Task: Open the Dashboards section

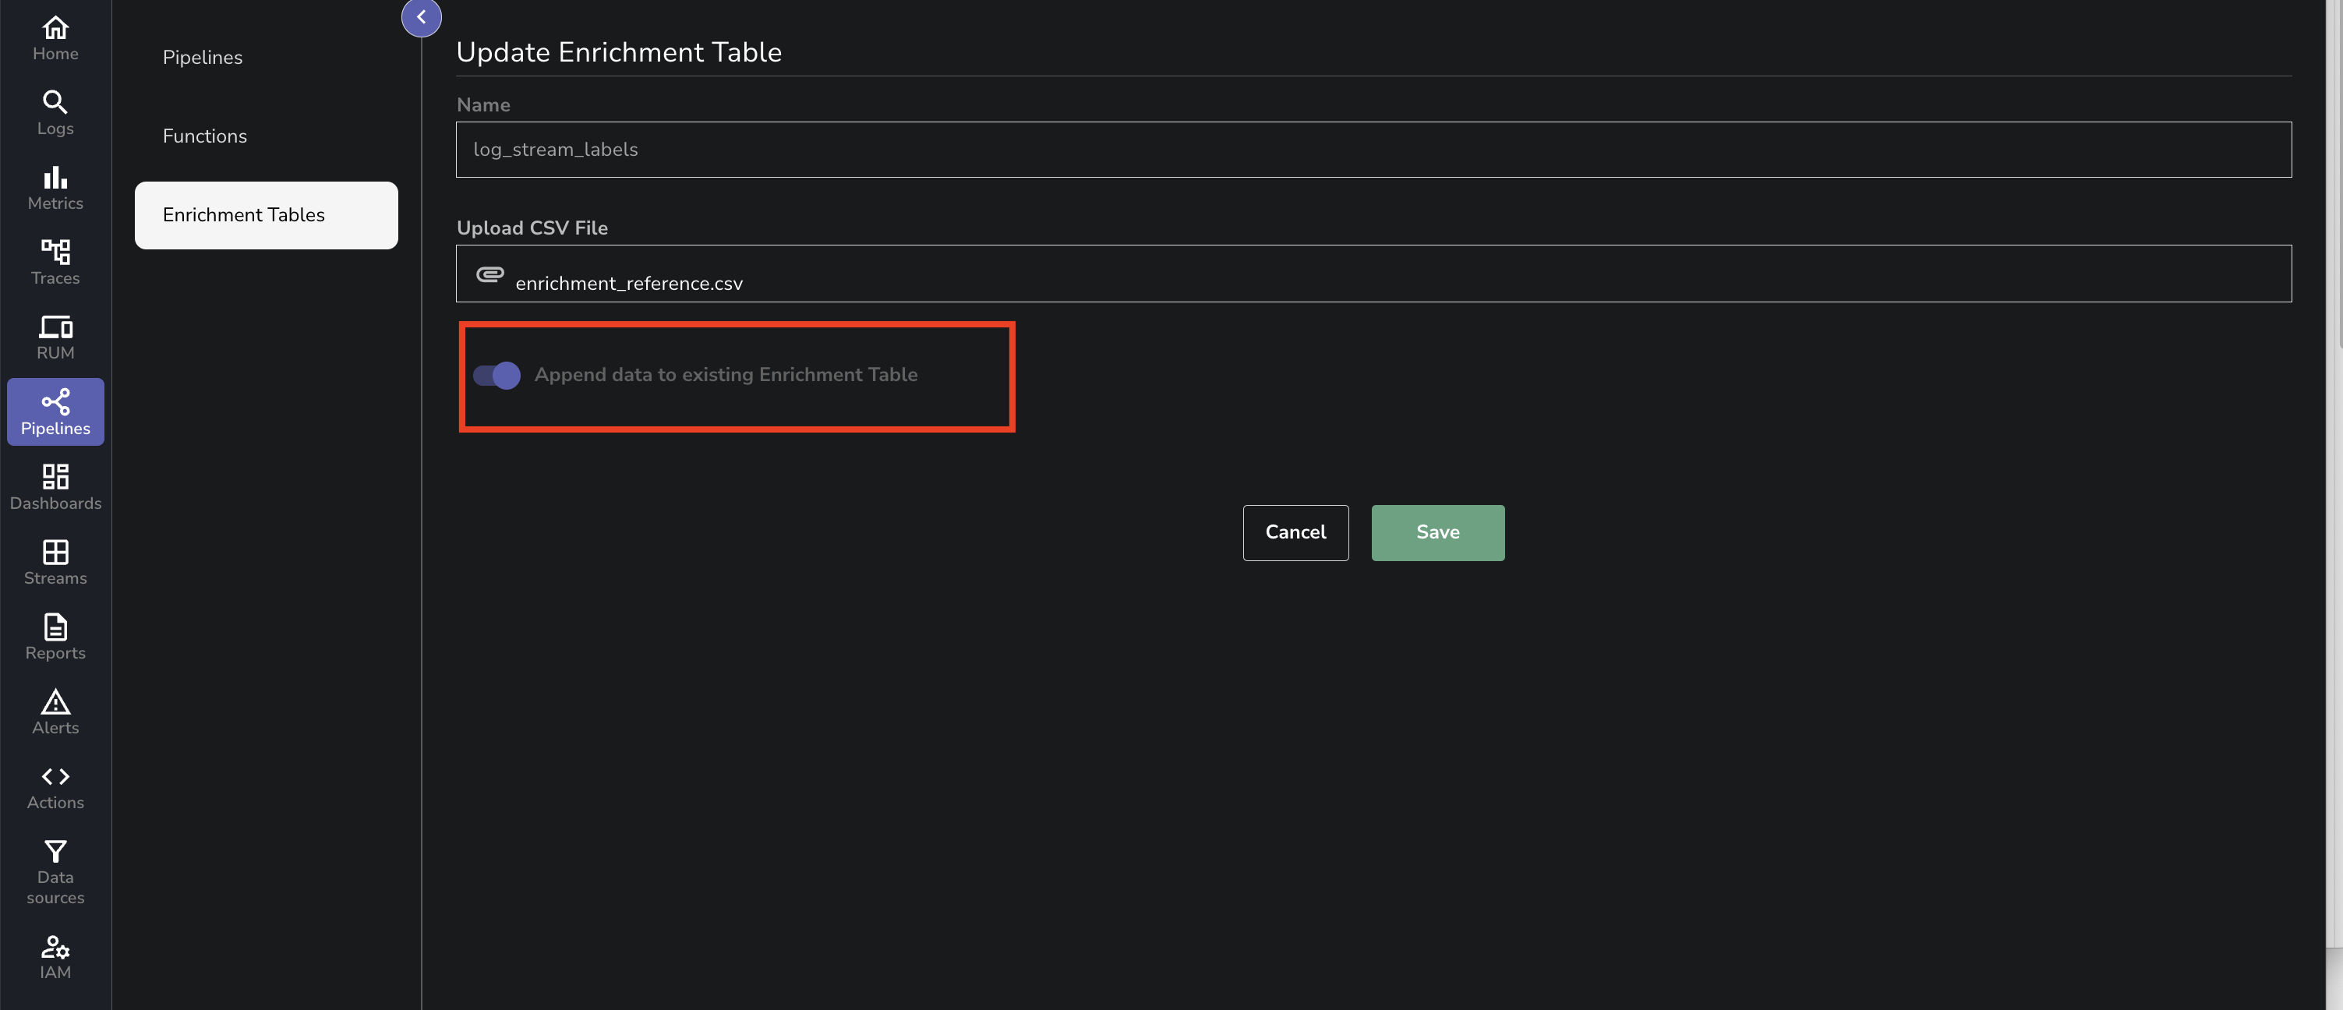Action: pos(55,486)
